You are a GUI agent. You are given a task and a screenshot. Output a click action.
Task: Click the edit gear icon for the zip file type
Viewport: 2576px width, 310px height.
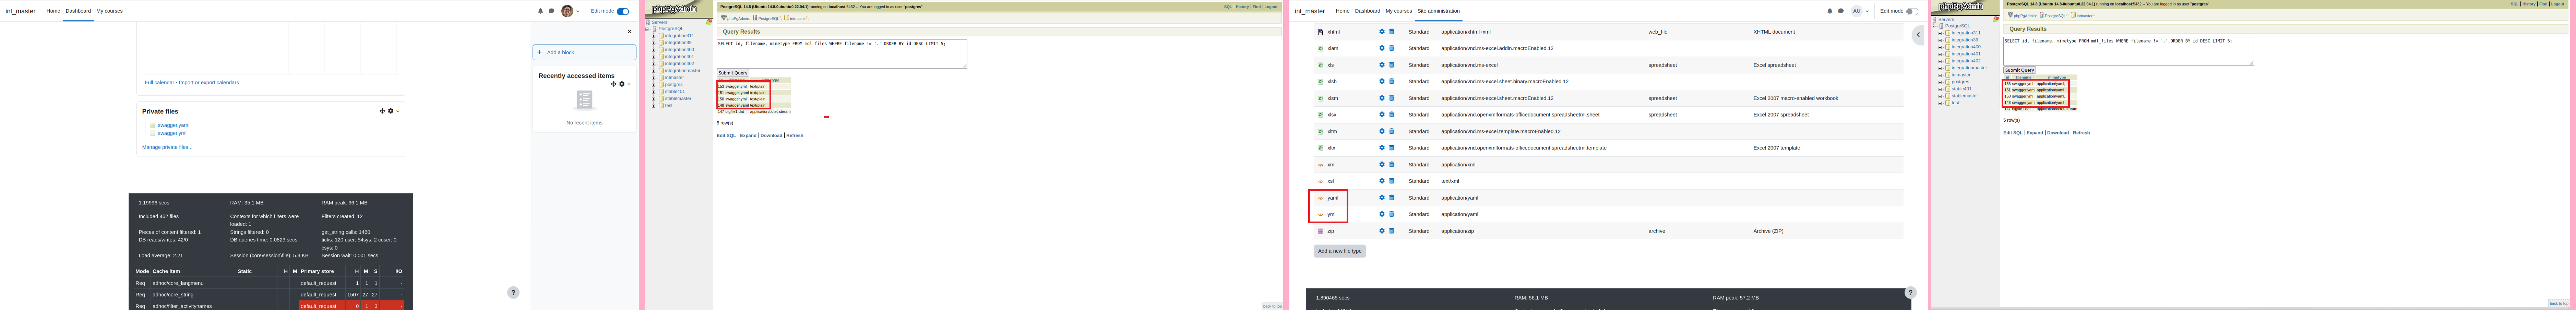click(1382, 231)
